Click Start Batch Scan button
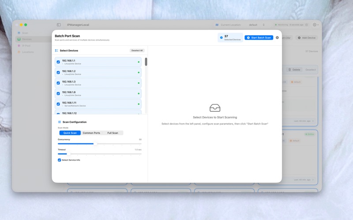The height and width of the screenshot is (220, 353). coord(259,38)
